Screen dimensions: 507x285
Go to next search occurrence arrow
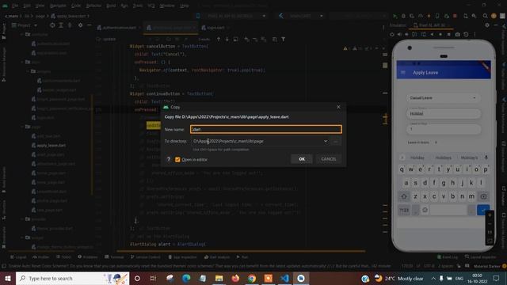point(227,39)
